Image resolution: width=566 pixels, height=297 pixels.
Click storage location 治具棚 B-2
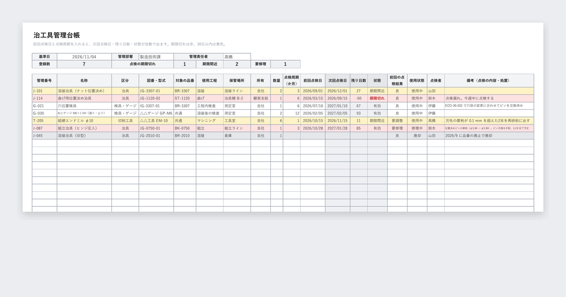click(237, 99)
